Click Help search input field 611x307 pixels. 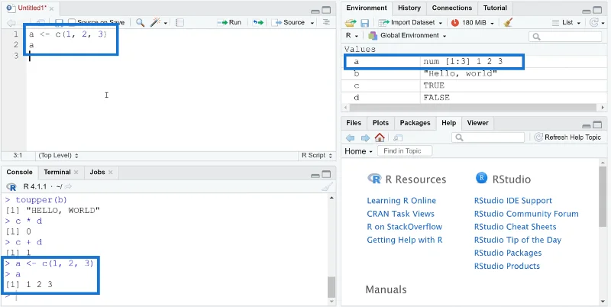[488, 137]
